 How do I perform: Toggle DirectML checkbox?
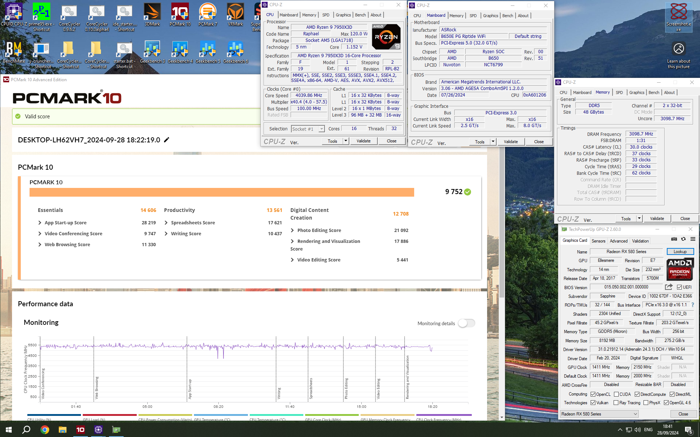click(x=672, y=394)
